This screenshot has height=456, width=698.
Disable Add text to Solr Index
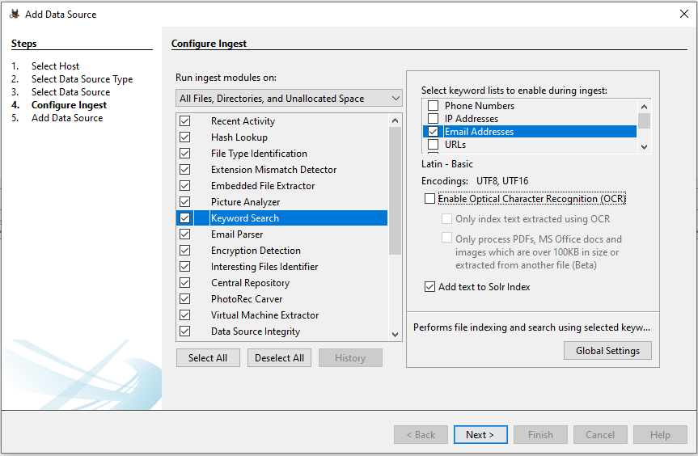429,287
